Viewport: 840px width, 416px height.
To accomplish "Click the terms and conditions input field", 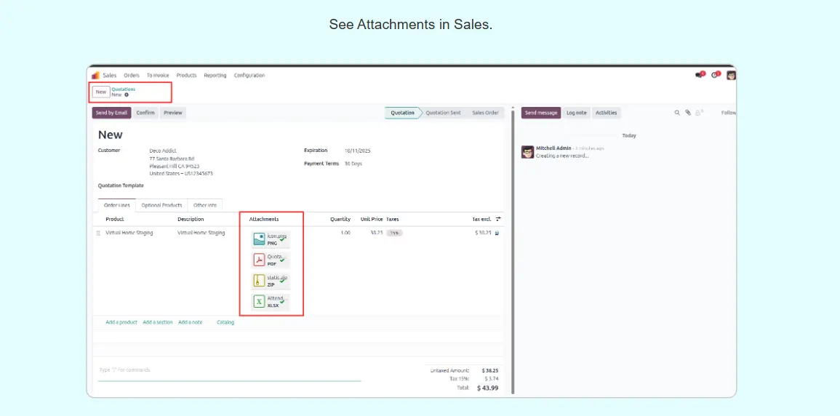I will click(x=229, y=370).
